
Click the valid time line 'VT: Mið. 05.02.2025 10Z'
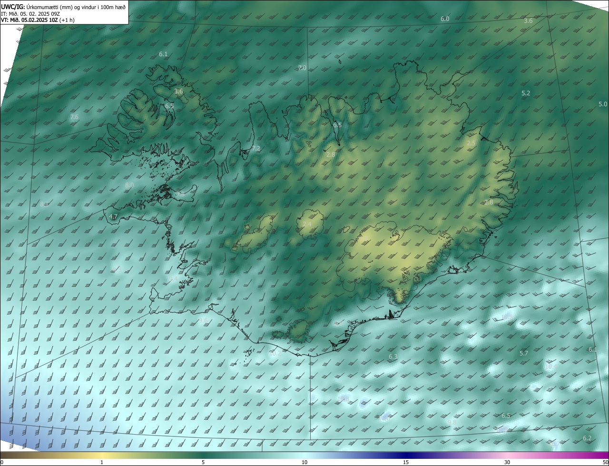click(x=29, y=20)
